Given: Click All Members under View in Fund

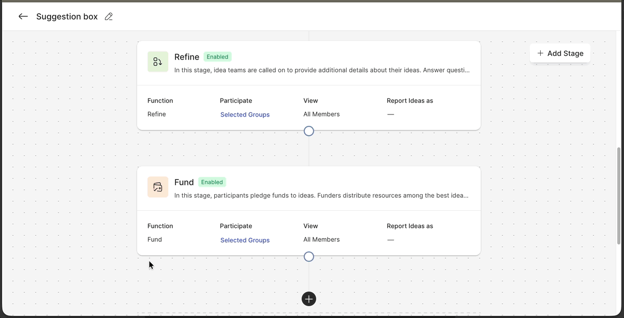Looking at the screenshot, I should pos(321,239).
